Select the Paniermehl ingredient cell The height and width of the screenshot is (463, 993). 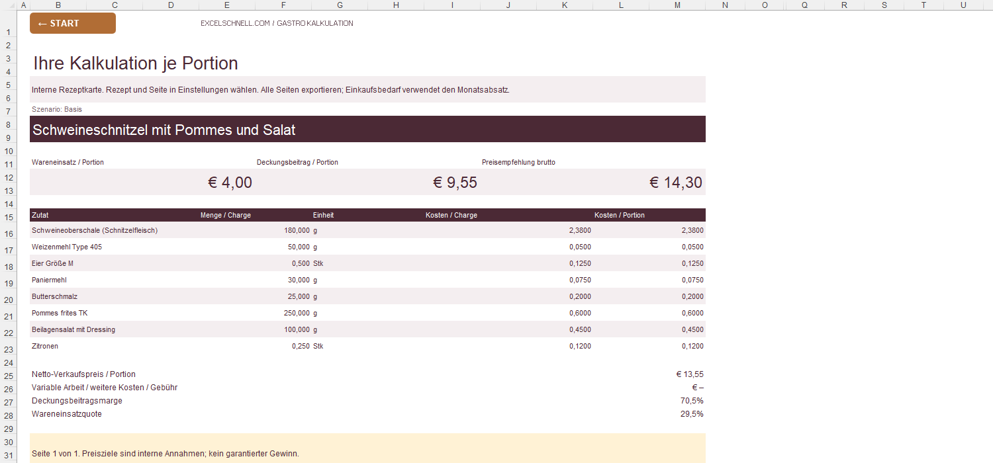click(x=49, y=280)
